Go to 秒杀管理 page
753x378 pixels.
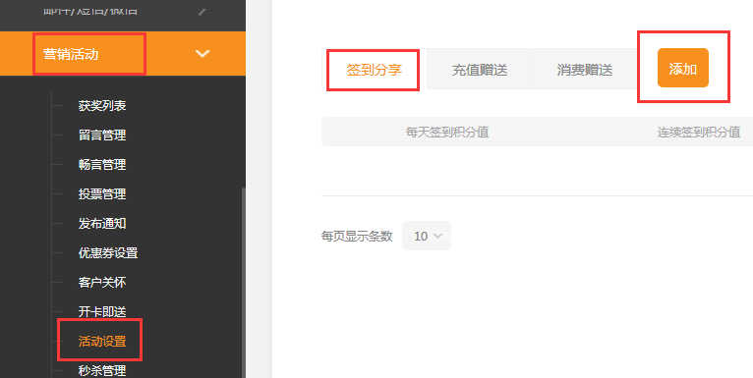point(102,370)
